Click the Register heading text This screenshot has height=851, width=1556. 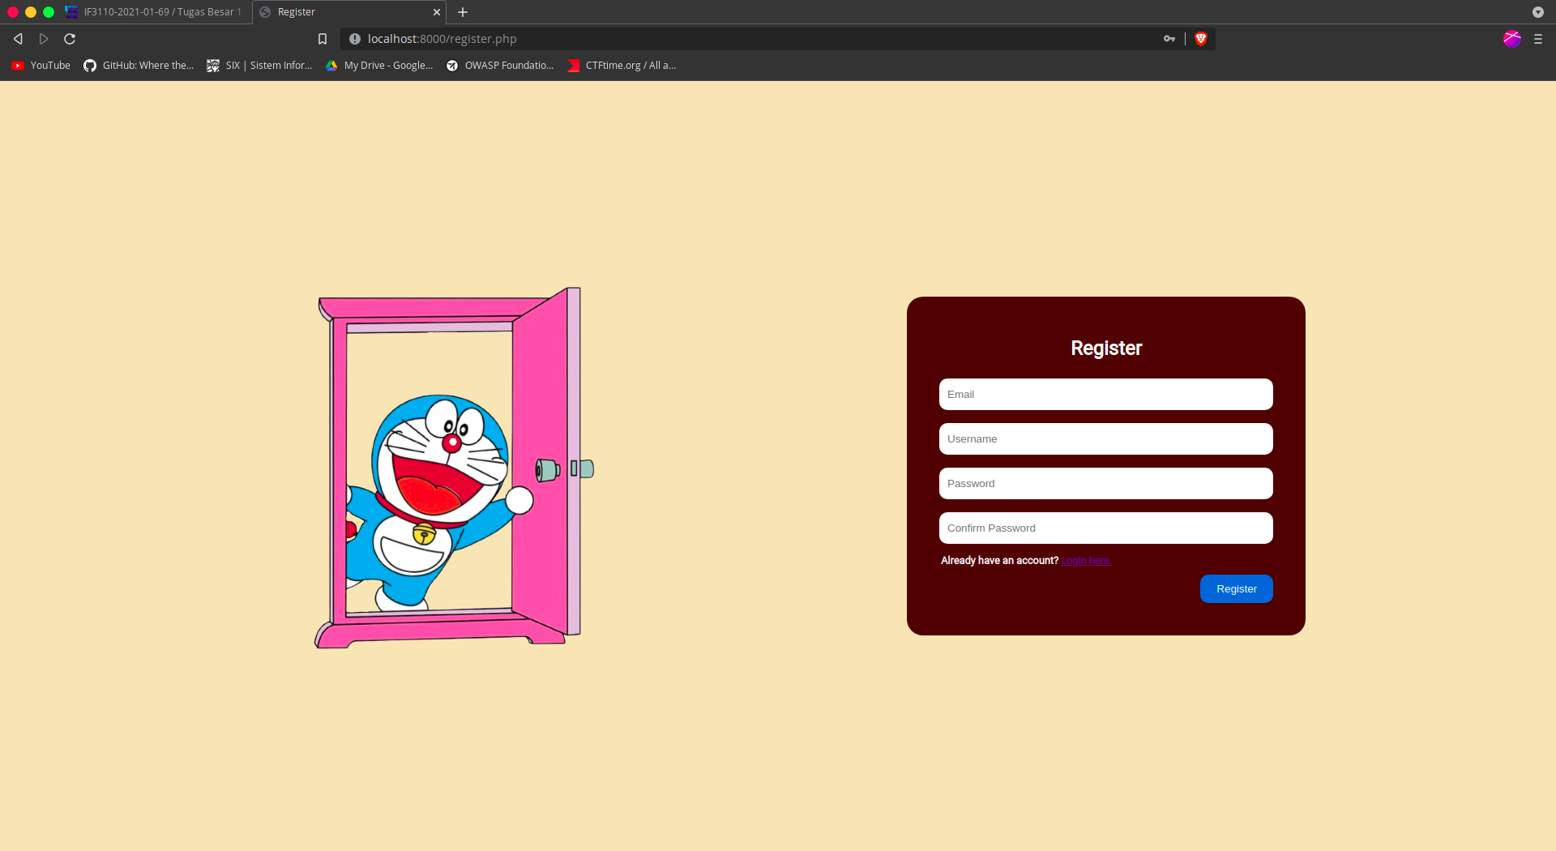(1105, 349)
